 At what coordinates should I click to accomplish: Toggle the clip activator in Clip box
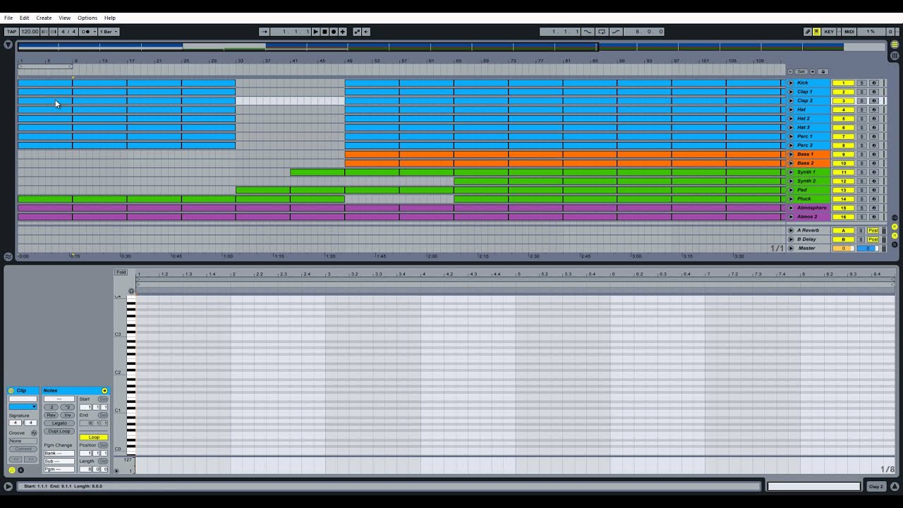[x=11, y=391]
